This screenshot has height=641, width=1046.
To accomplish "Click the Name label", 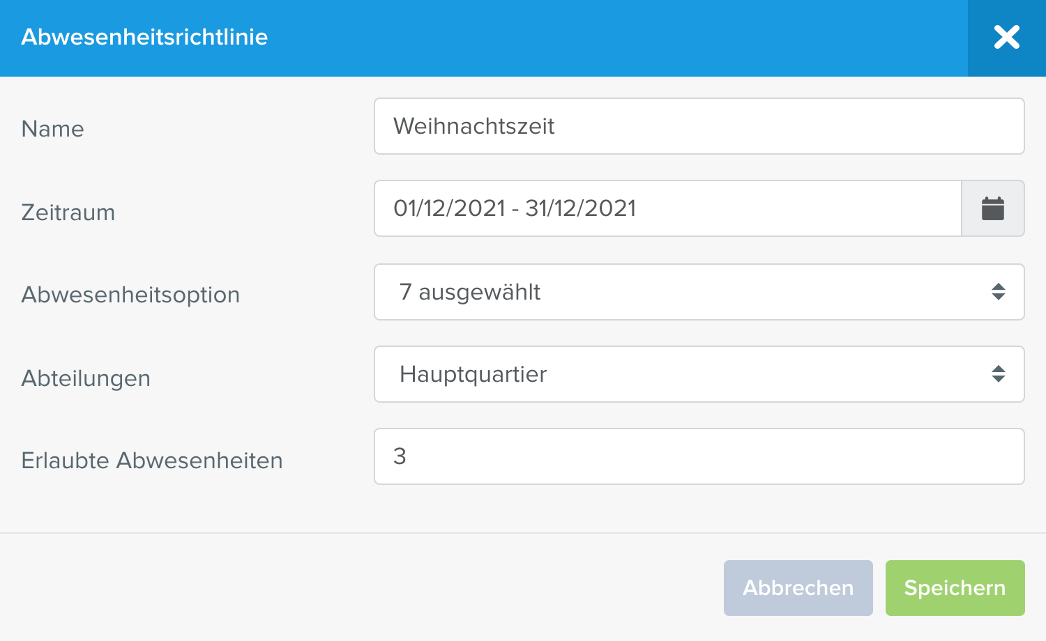I will [x=53, y=129].
